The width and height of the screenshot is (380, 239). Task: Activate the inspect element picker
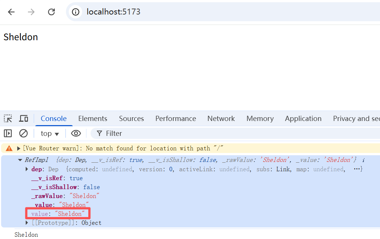[x=8, y=119]
